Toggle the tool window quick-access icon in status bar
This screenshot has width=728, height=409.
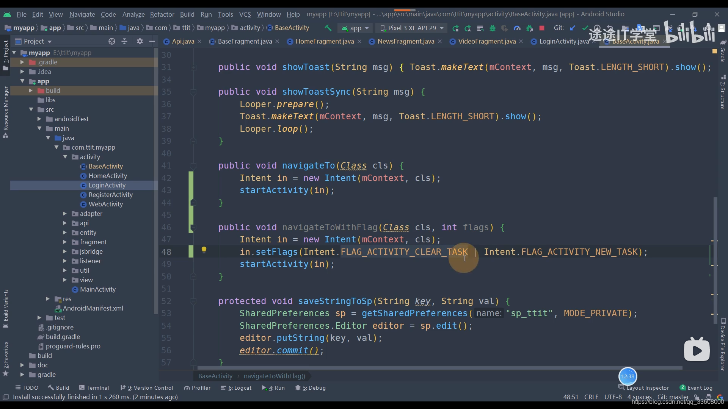[6, 397]
